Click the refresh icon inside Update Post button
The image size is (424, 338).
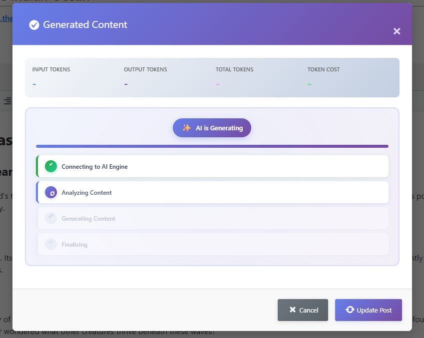[x=349, y=310]
